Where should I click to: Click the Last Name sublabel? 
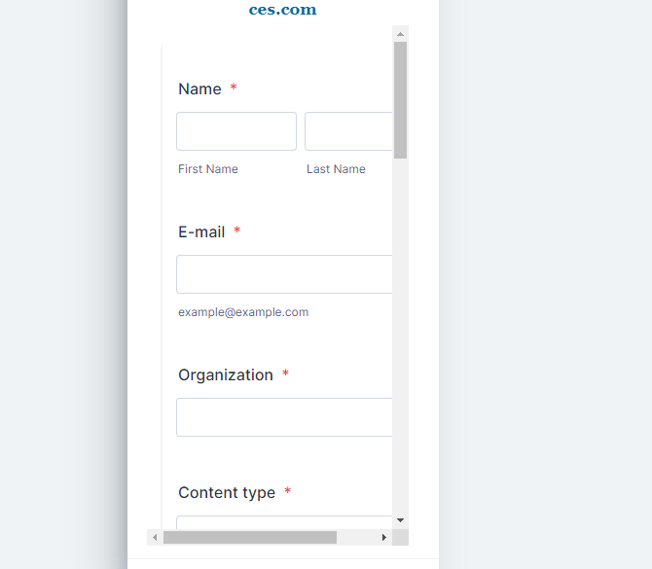pos(336,169)
